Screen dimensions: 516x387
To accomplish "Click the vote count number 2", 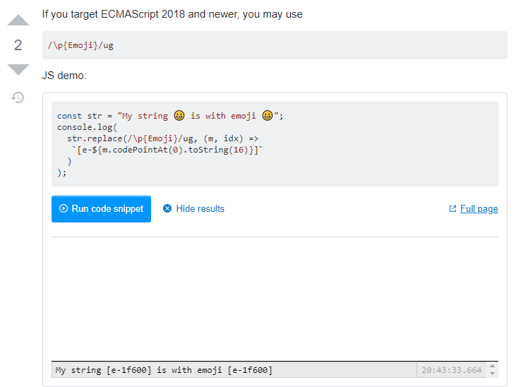I will click(x=18, y=45).
